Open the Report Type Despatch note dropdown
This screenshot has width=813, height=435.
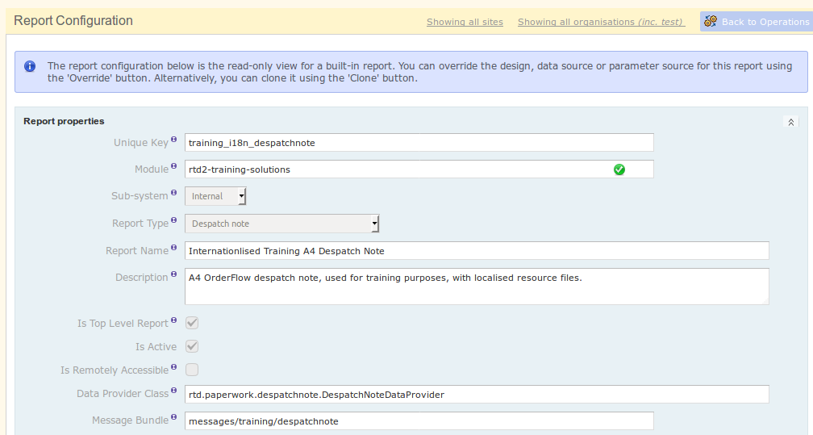(281, 224)
